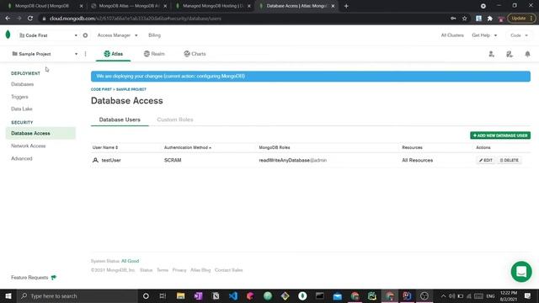This screenshot has height=303, width=539.
Task: Click the Feature Requests megaphone icon
Action: (54, 277)
